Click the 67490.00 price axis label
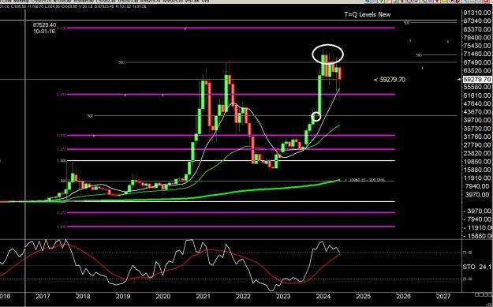Image resolution: width=493 pixels, height=307 pixels. click(477, 62)
